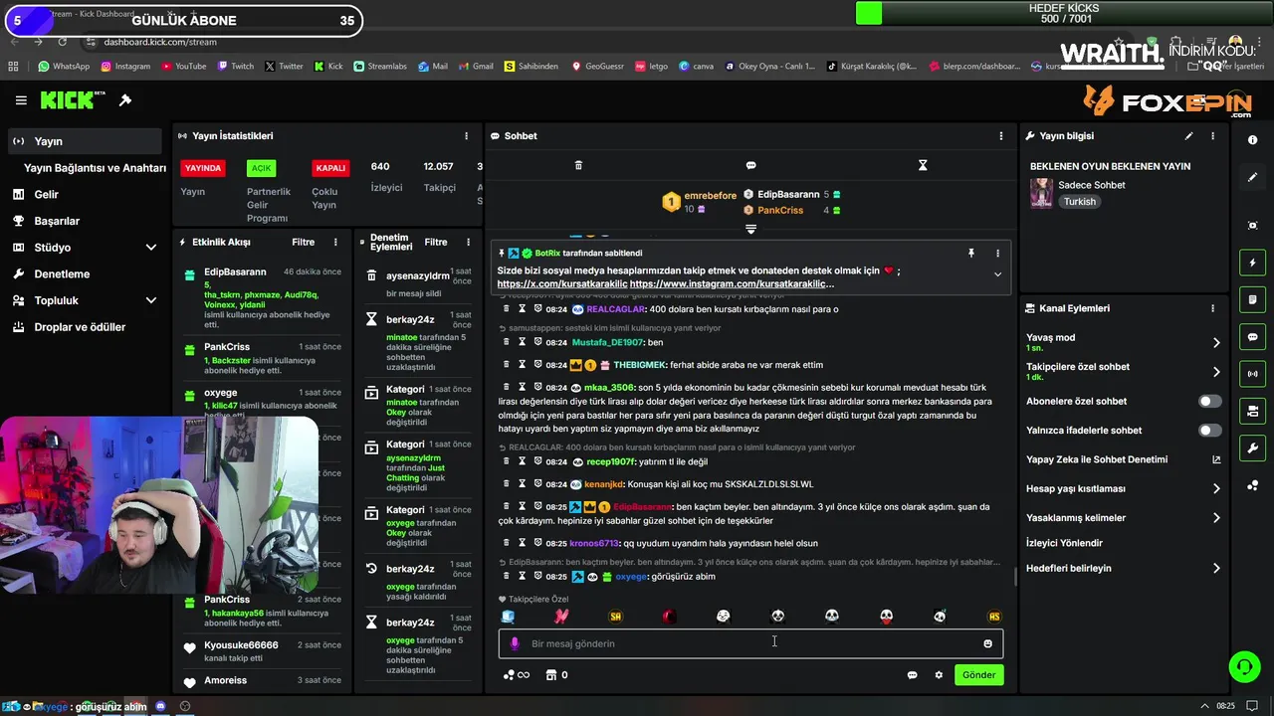Click the chat scrollbar
The height and width of the screenshot is (716, 1274).
click(x=1014, y=577)
